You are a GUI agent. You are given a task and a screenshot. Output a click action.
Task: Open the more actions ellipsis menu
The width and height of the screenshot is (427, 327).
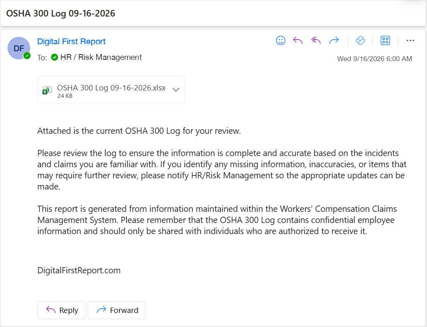pos(410,40)
